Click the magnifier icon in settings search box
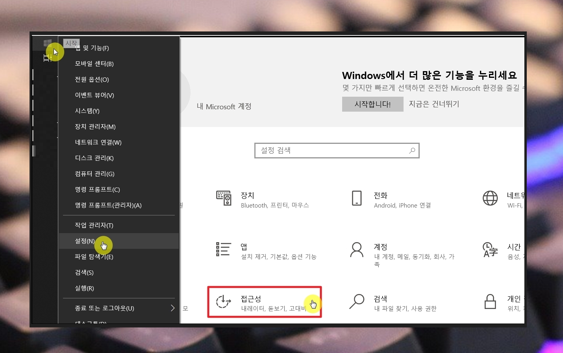 [x=412, y=151]
